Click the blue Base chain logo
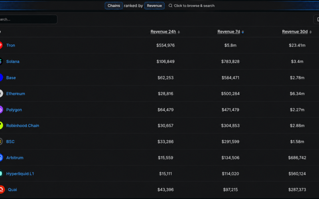The height and width of the screenshot is (199, 319). coord(1,78)
